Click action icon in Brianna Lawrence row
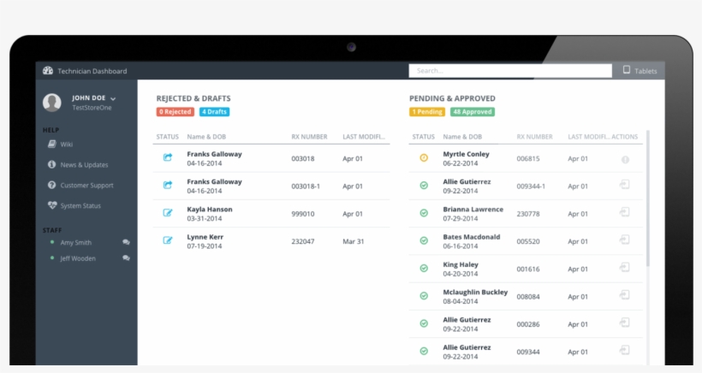 coord(625,212)
